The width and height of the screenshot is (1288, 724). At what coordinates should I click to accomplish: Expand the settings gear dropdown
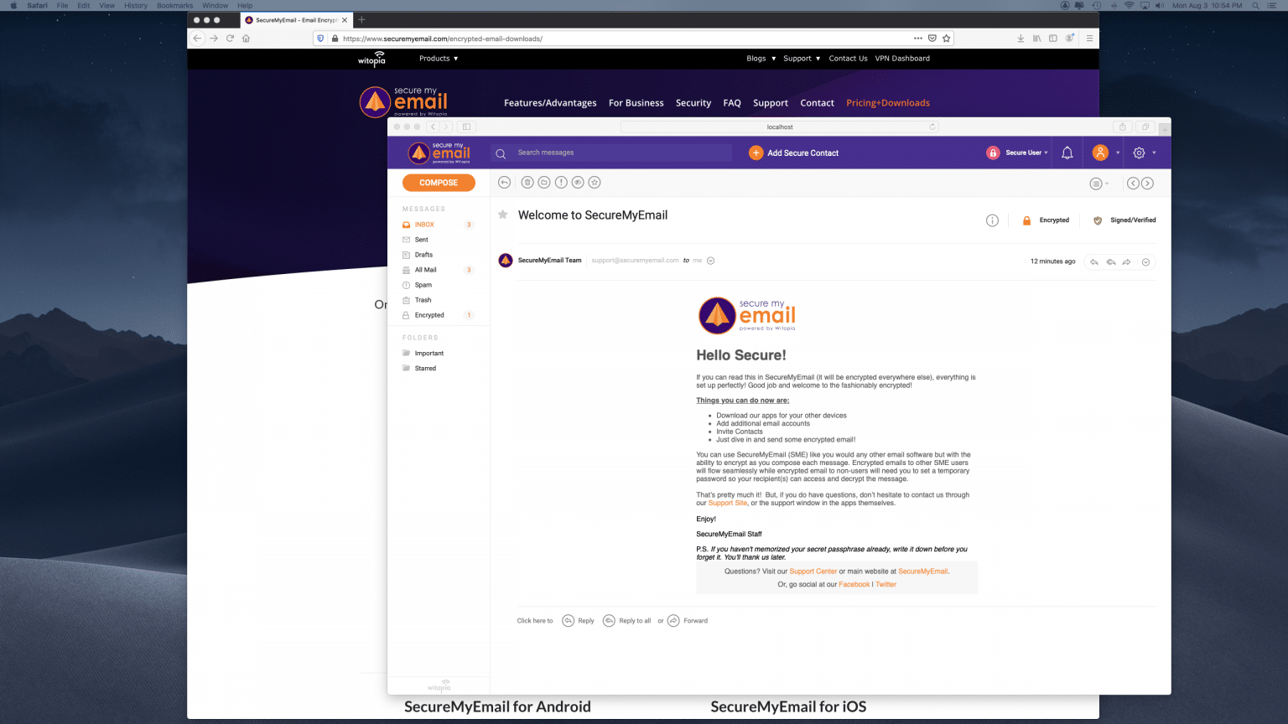pyautogui.click(x=1144, y=153)
